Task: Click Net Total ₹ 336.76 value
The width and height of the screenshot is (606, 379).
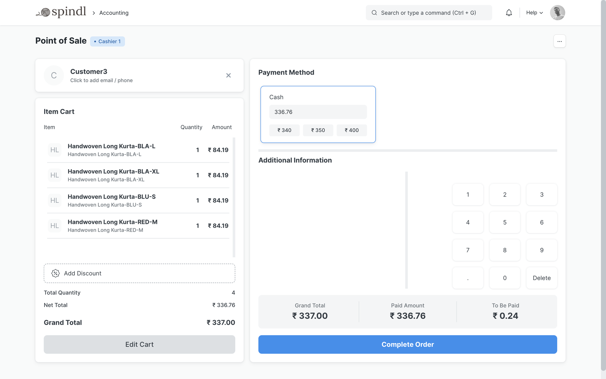Action: (x=223, y=305)
